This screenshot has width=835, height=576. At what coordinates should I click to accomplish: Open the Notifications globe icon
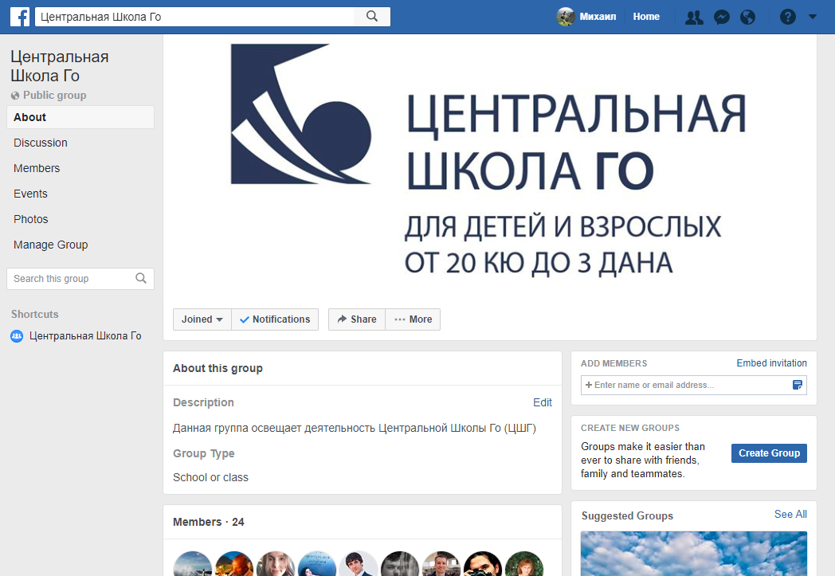click(747, 17)
